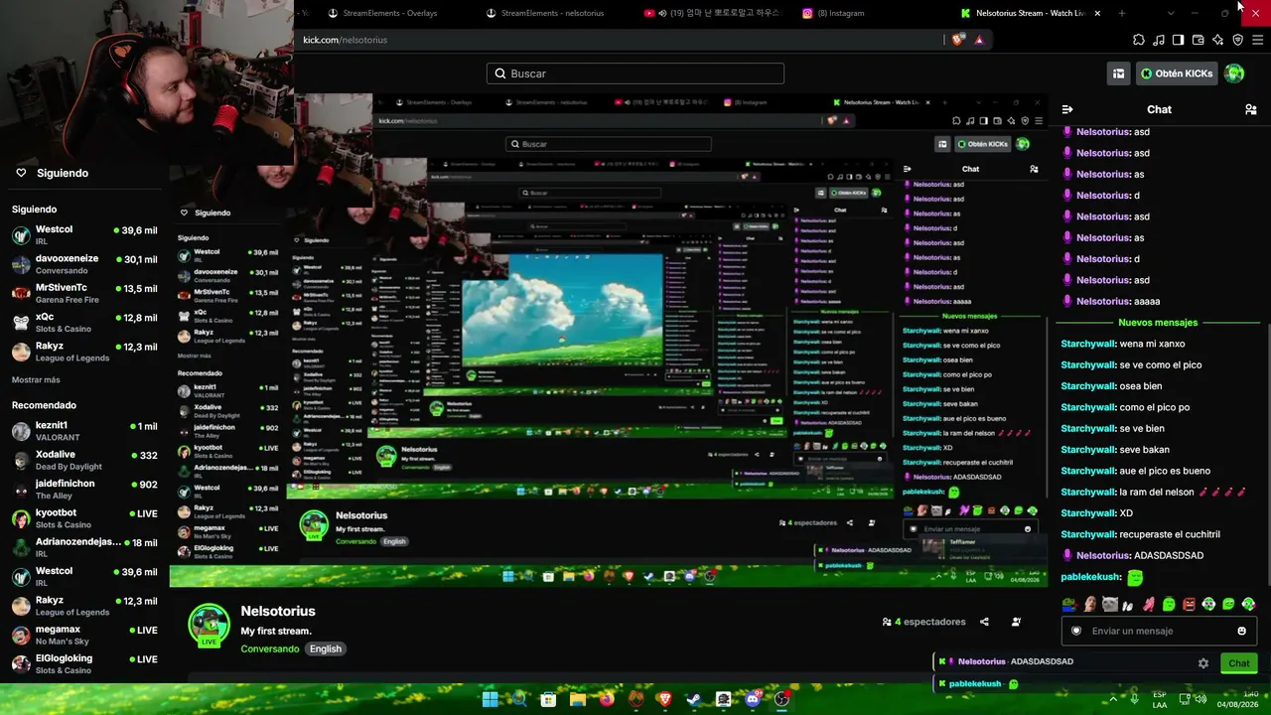
Task: Focus the Buscar search field
Action: point(635,73)
